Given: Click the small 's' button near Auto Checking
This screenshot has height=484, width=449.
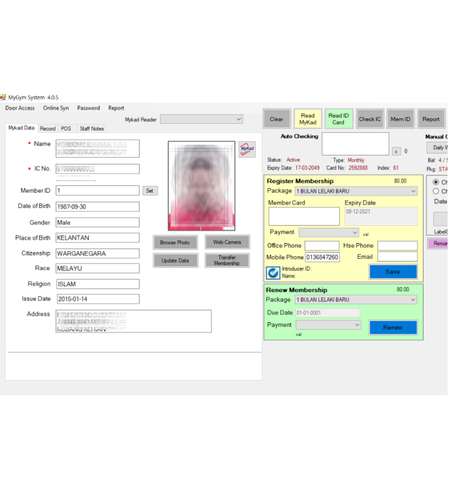Looking at the screenshot, I should (396, 151).
